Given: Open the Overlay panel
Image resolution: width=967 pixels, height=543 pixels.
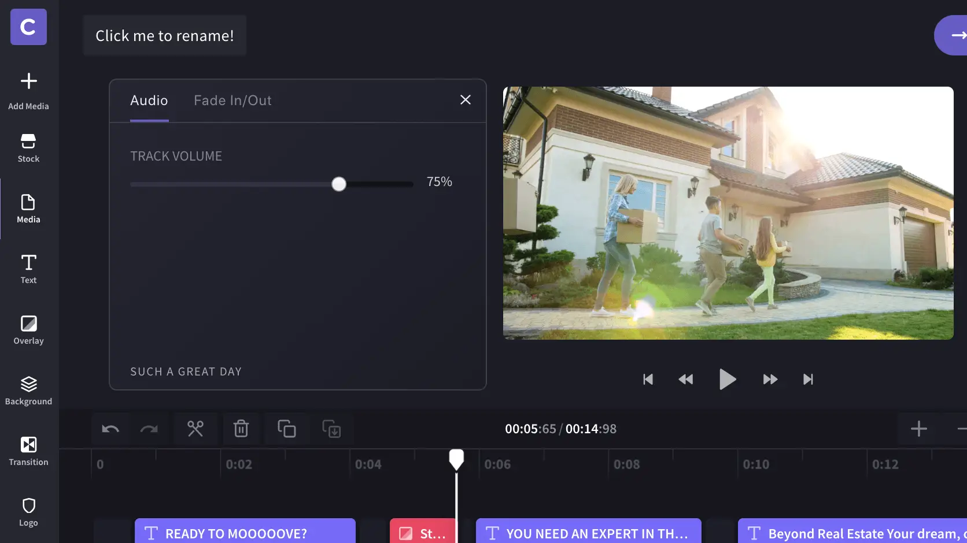Looking at the screenshot, I should click(28, 330).
